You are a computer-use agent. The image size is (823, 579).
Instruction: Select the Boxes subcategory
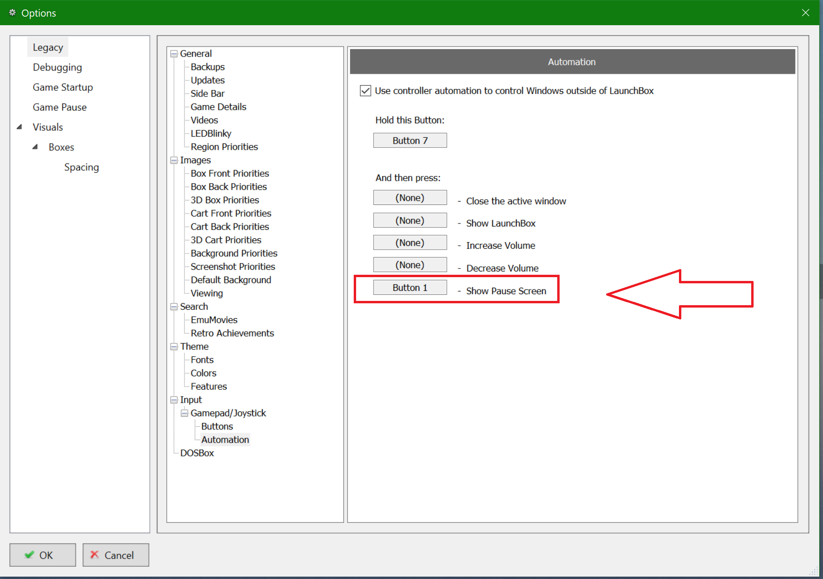click(x=61, y=147)
